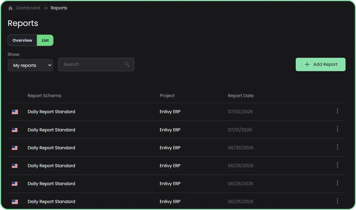Open the options menu for 07/01/2026 report

coord(338,129)
